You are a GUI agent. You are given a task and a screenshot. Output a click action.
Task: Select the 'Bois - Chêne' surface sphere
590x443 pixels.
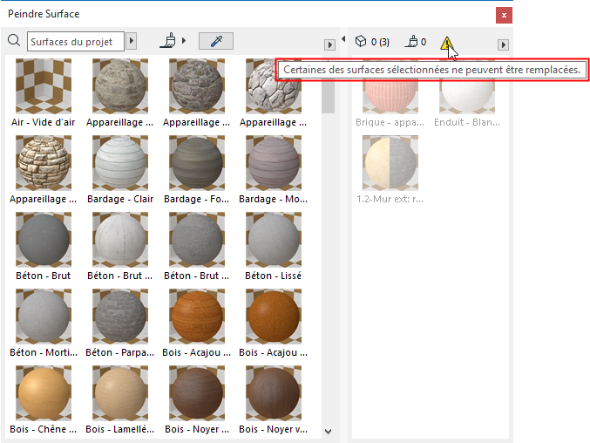(43, 391)
